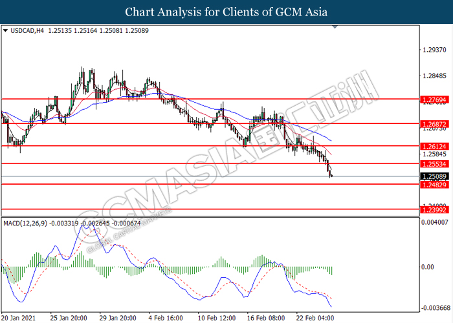This screenshot has height=323, width=453.
Task: Click the USDCAD,H4 chart symbol text
Action: coord(27,30)
